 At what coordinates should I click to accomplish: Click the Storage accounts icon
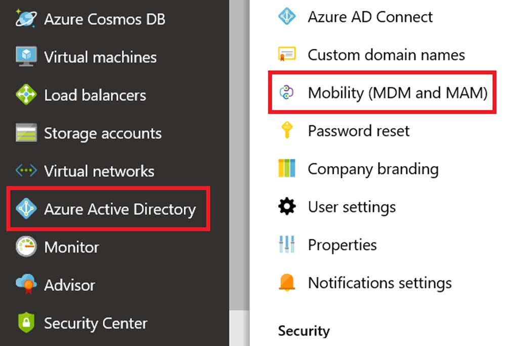[26, 132]
